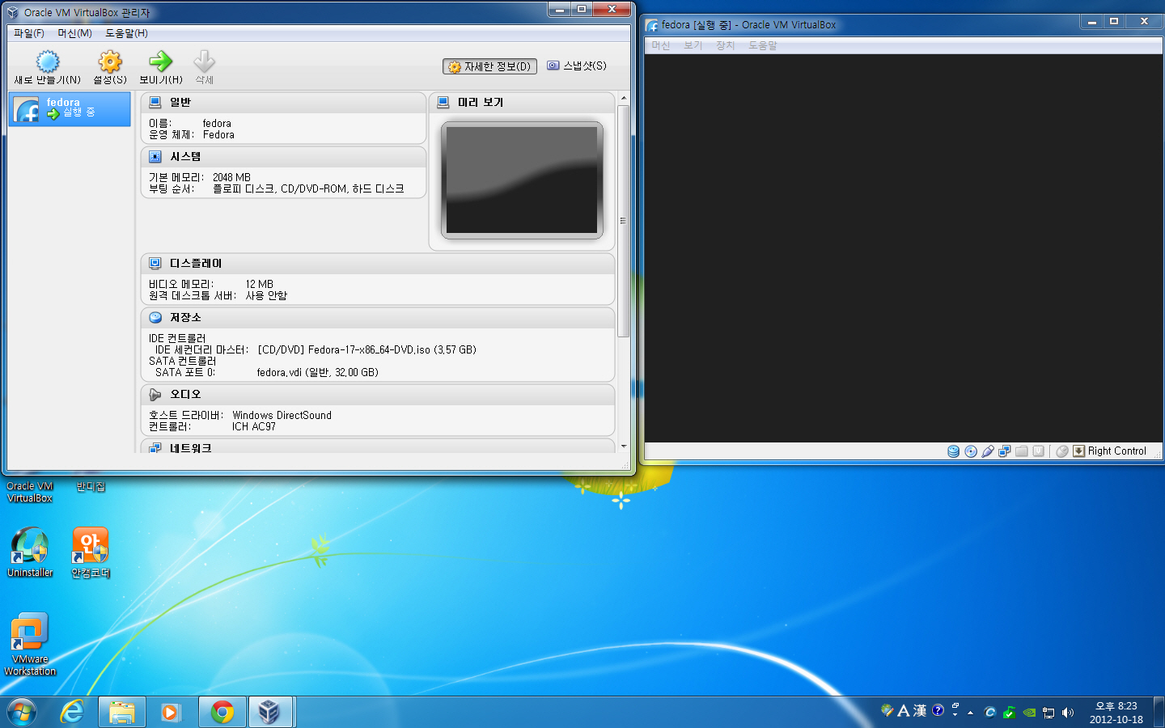
Task: Select the 네트워크 section header
Action: [x=378, y=447]
